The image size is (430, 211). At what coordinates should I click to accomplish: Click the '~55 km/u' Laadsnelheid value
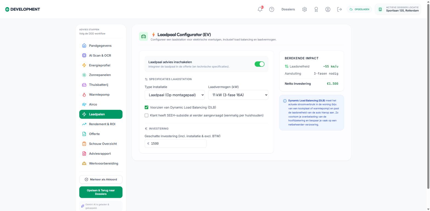point(330,66)
